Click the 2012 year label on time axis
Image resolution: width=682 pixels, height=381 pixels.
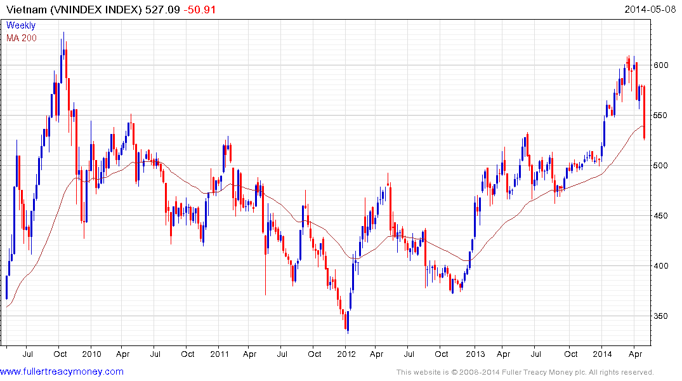point(346,354)
